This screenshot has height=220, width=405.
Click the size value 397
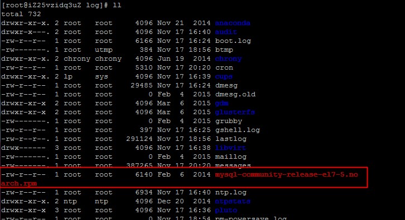(146, 130)
